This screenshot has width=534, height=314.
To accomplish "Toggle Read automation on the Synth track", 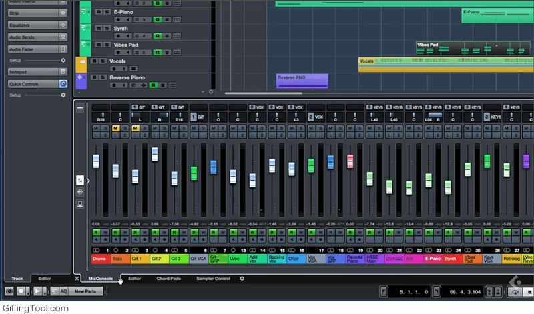I will pos(158,36).
